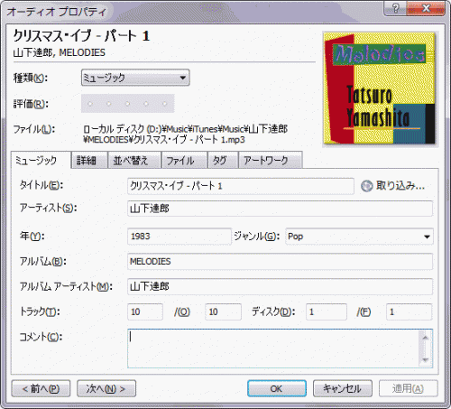
Task: Click the comment box scroll down arrow
Action: coord(425,360)
